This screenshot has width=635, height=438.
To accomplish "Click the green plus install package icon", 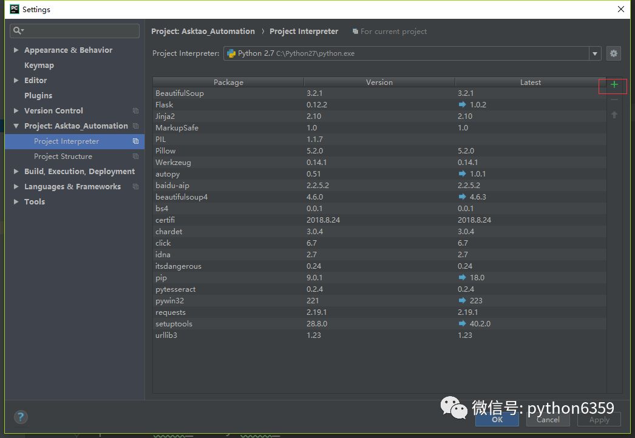I will pos(614,84).
